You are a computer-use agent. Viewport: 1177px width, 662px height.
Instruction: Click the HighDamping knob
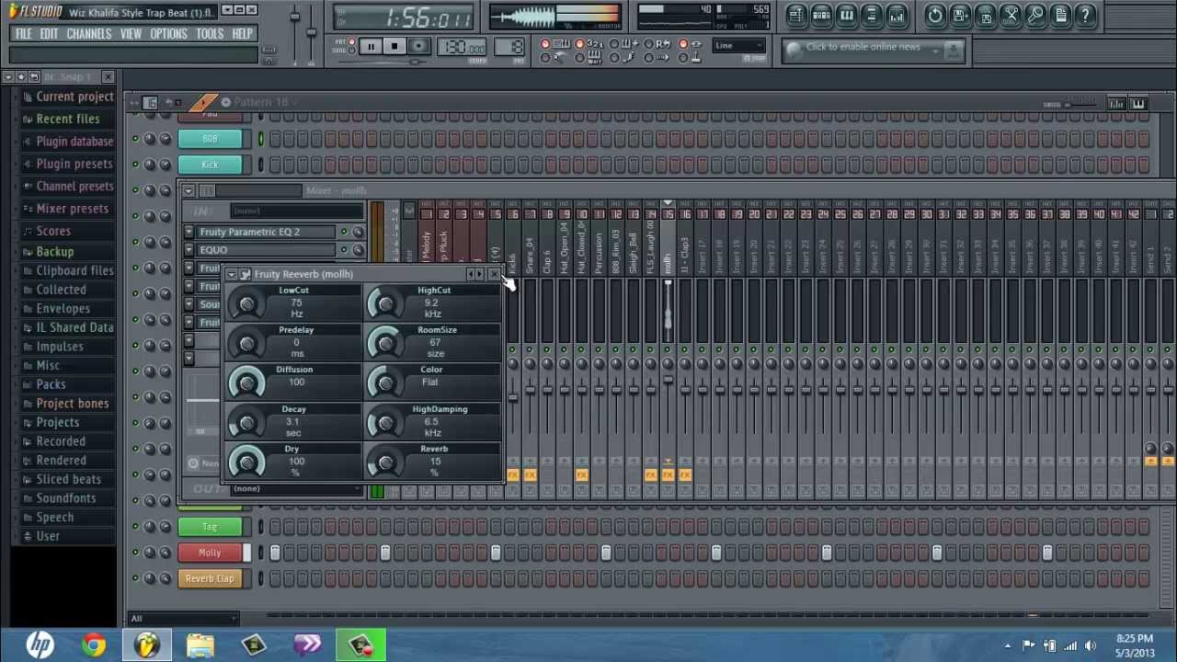[385, 423]
